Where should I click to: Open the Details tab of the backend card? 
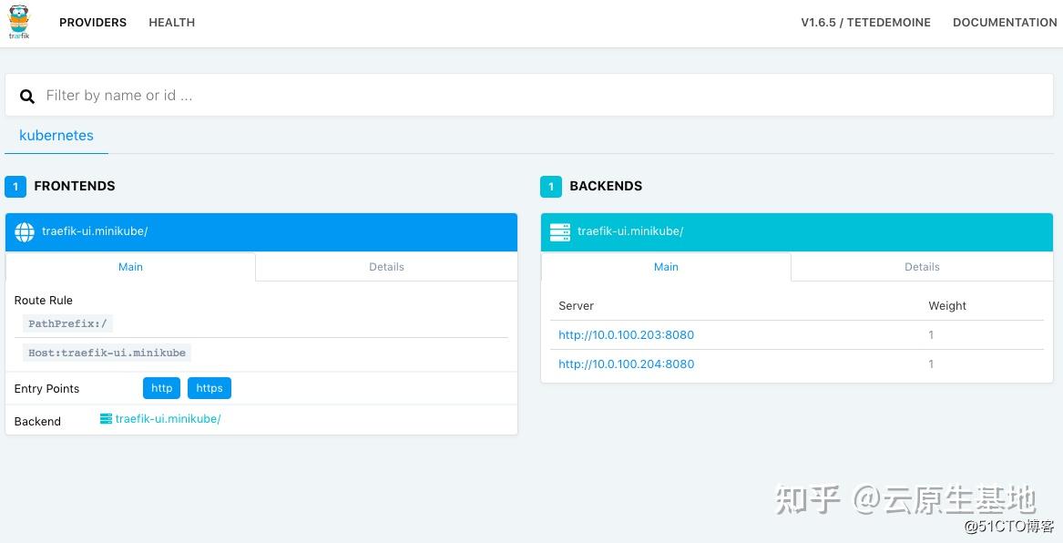pyautogui.click(x=921, y=266)
